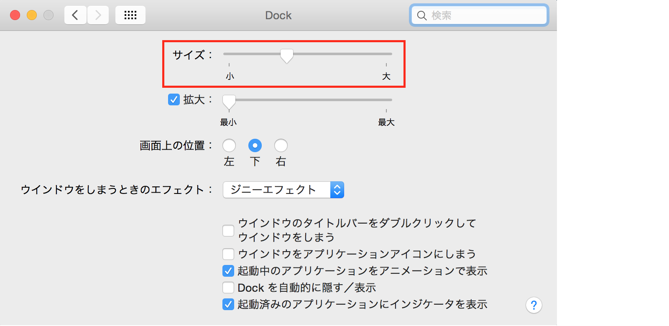669x326 pixels.
Task: Disable the 拡大 magnification checkbox
Action: (174, 99)
